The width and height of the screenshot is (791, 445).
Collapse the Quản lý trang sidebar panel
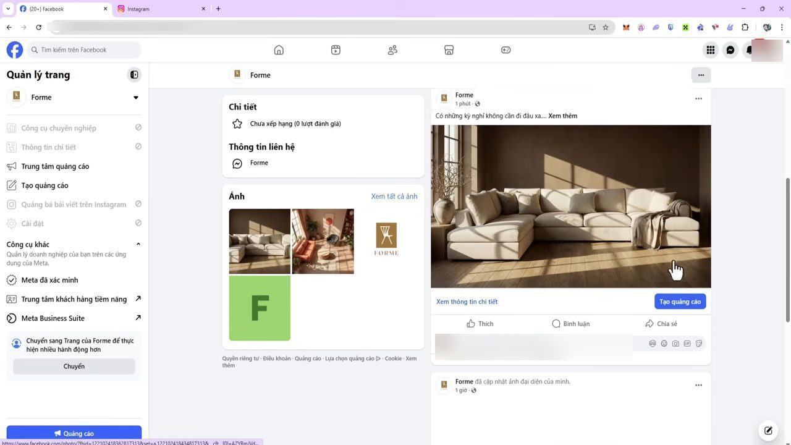click(134, 75)
